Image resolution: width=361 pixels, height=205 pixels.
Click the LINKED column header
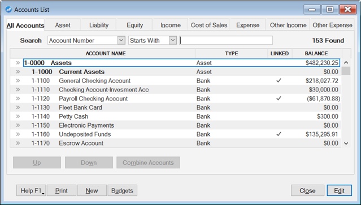pyautogui.click(x=280, y=54)
